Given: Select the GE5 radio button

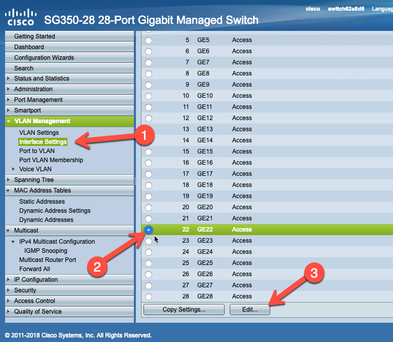Looking at the screenshot, I should click(x=149, y=41).
